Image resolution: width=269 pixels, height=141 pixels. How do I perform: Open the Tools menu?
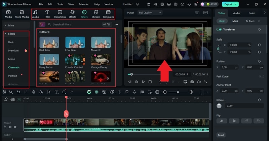click(60, 4)
